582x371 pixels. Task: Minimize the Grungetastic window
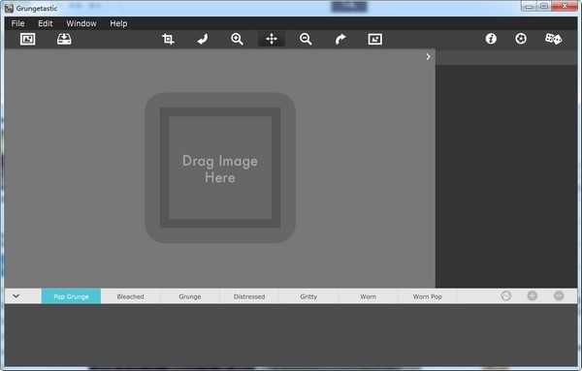point(529,7)
